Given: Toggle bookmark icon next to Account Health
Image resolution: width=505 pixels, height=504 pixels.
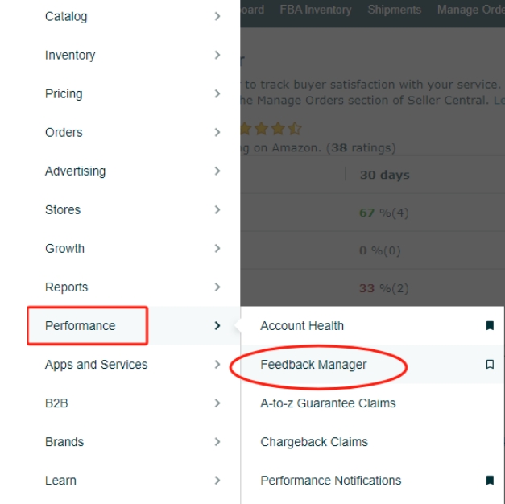Looking at the screenshot, I should click(x=490, y=326).
